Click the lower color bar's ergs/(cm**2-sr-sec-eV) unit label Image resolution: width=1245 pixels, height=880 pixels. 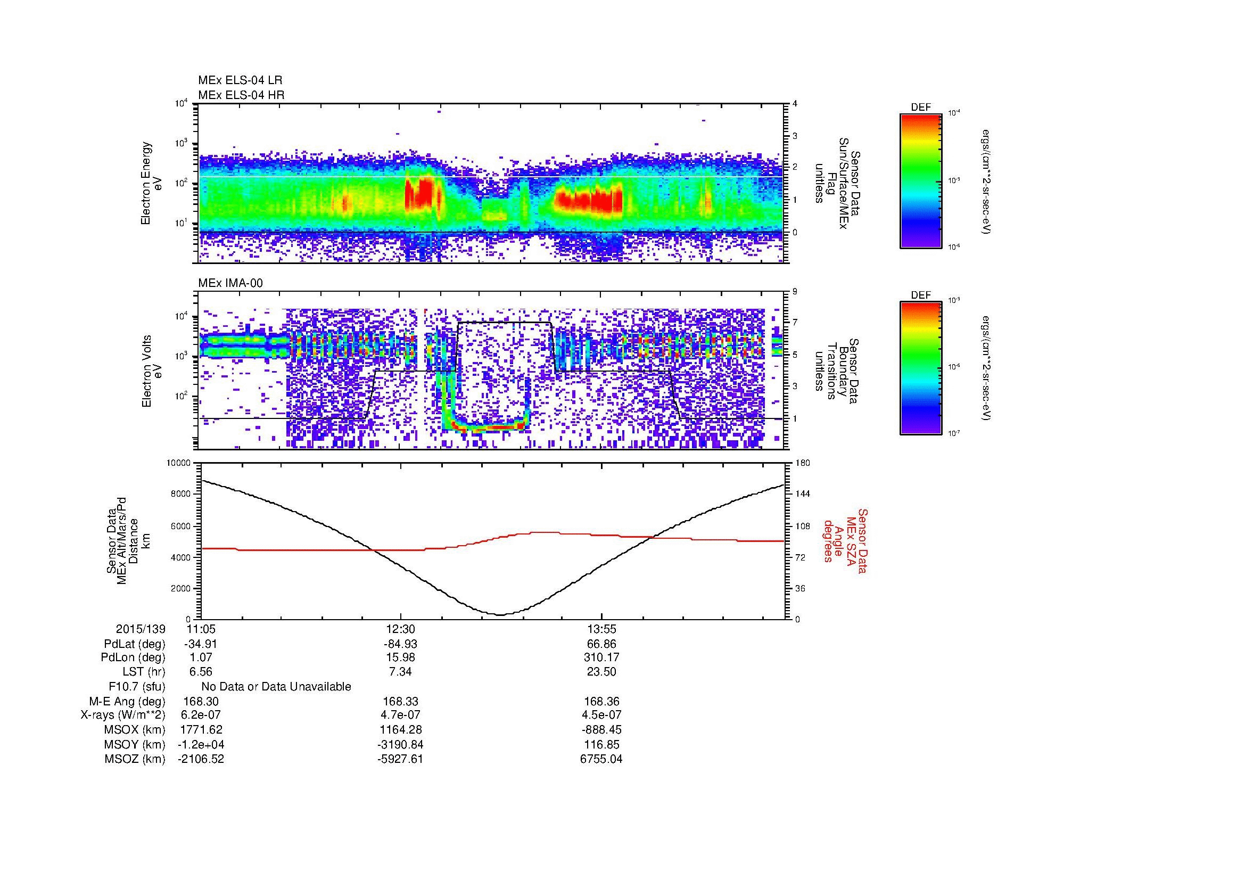click(987, 369)
